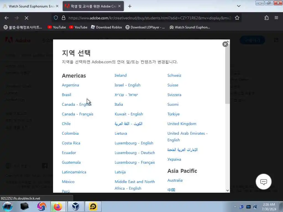
Task: Open the swirl browser taskbar icon
Action: click(41, 206)
